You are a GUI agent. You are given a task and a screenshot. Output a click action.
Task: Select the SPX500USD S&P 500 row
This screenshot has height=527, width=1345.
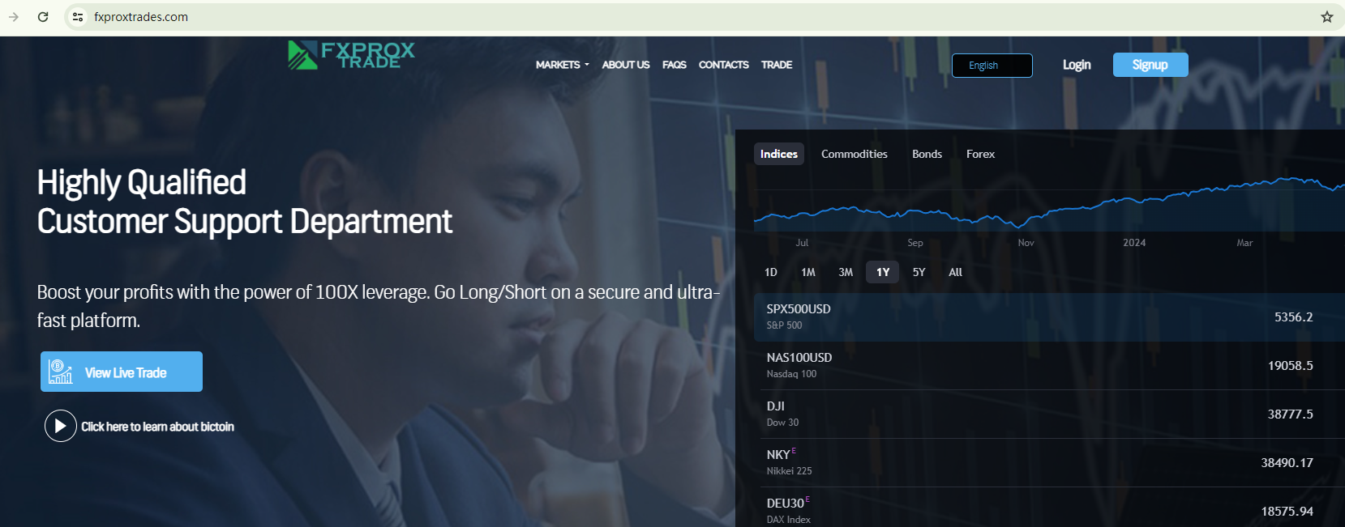point(1049,317)
